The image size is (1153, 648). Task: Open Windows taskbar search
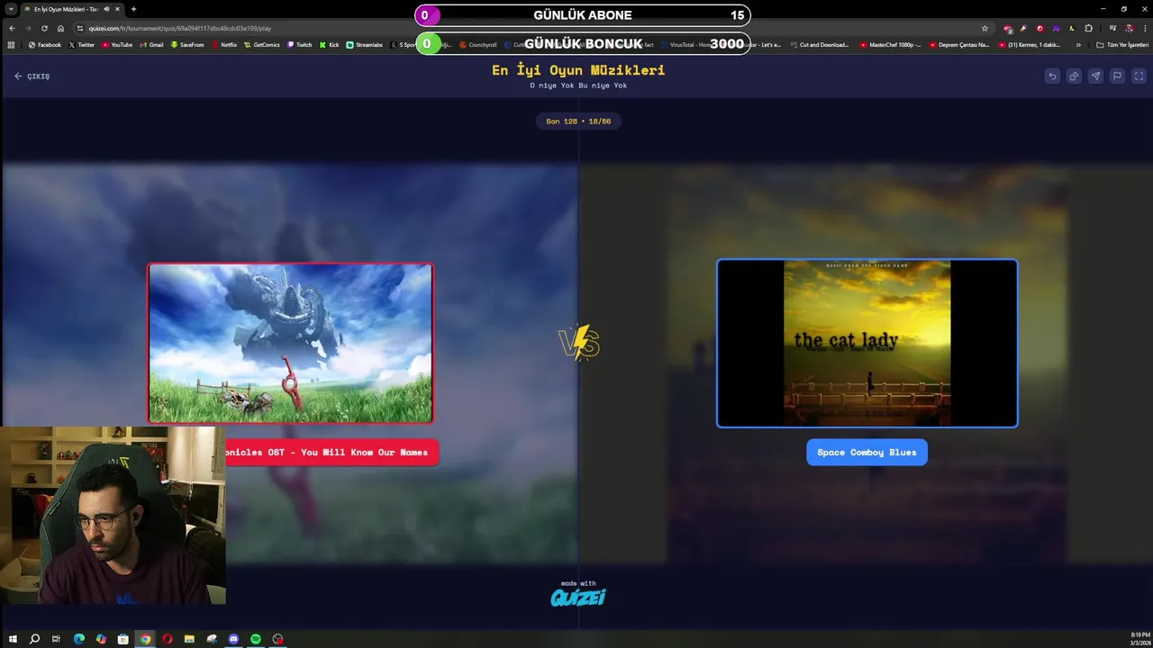tap(34, 639)
